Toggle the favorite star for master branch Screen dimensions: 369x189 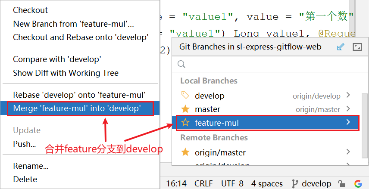click(185, 109)
